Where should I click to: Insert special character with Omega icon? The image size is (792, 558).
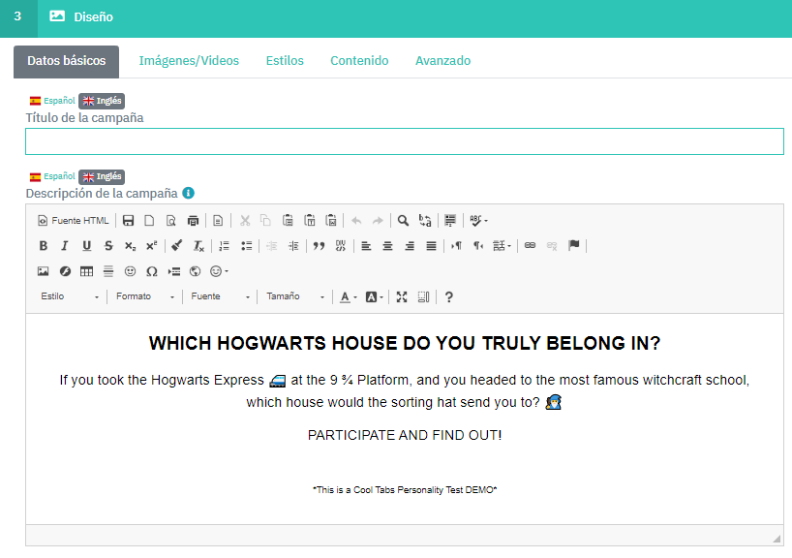point(151,271)
